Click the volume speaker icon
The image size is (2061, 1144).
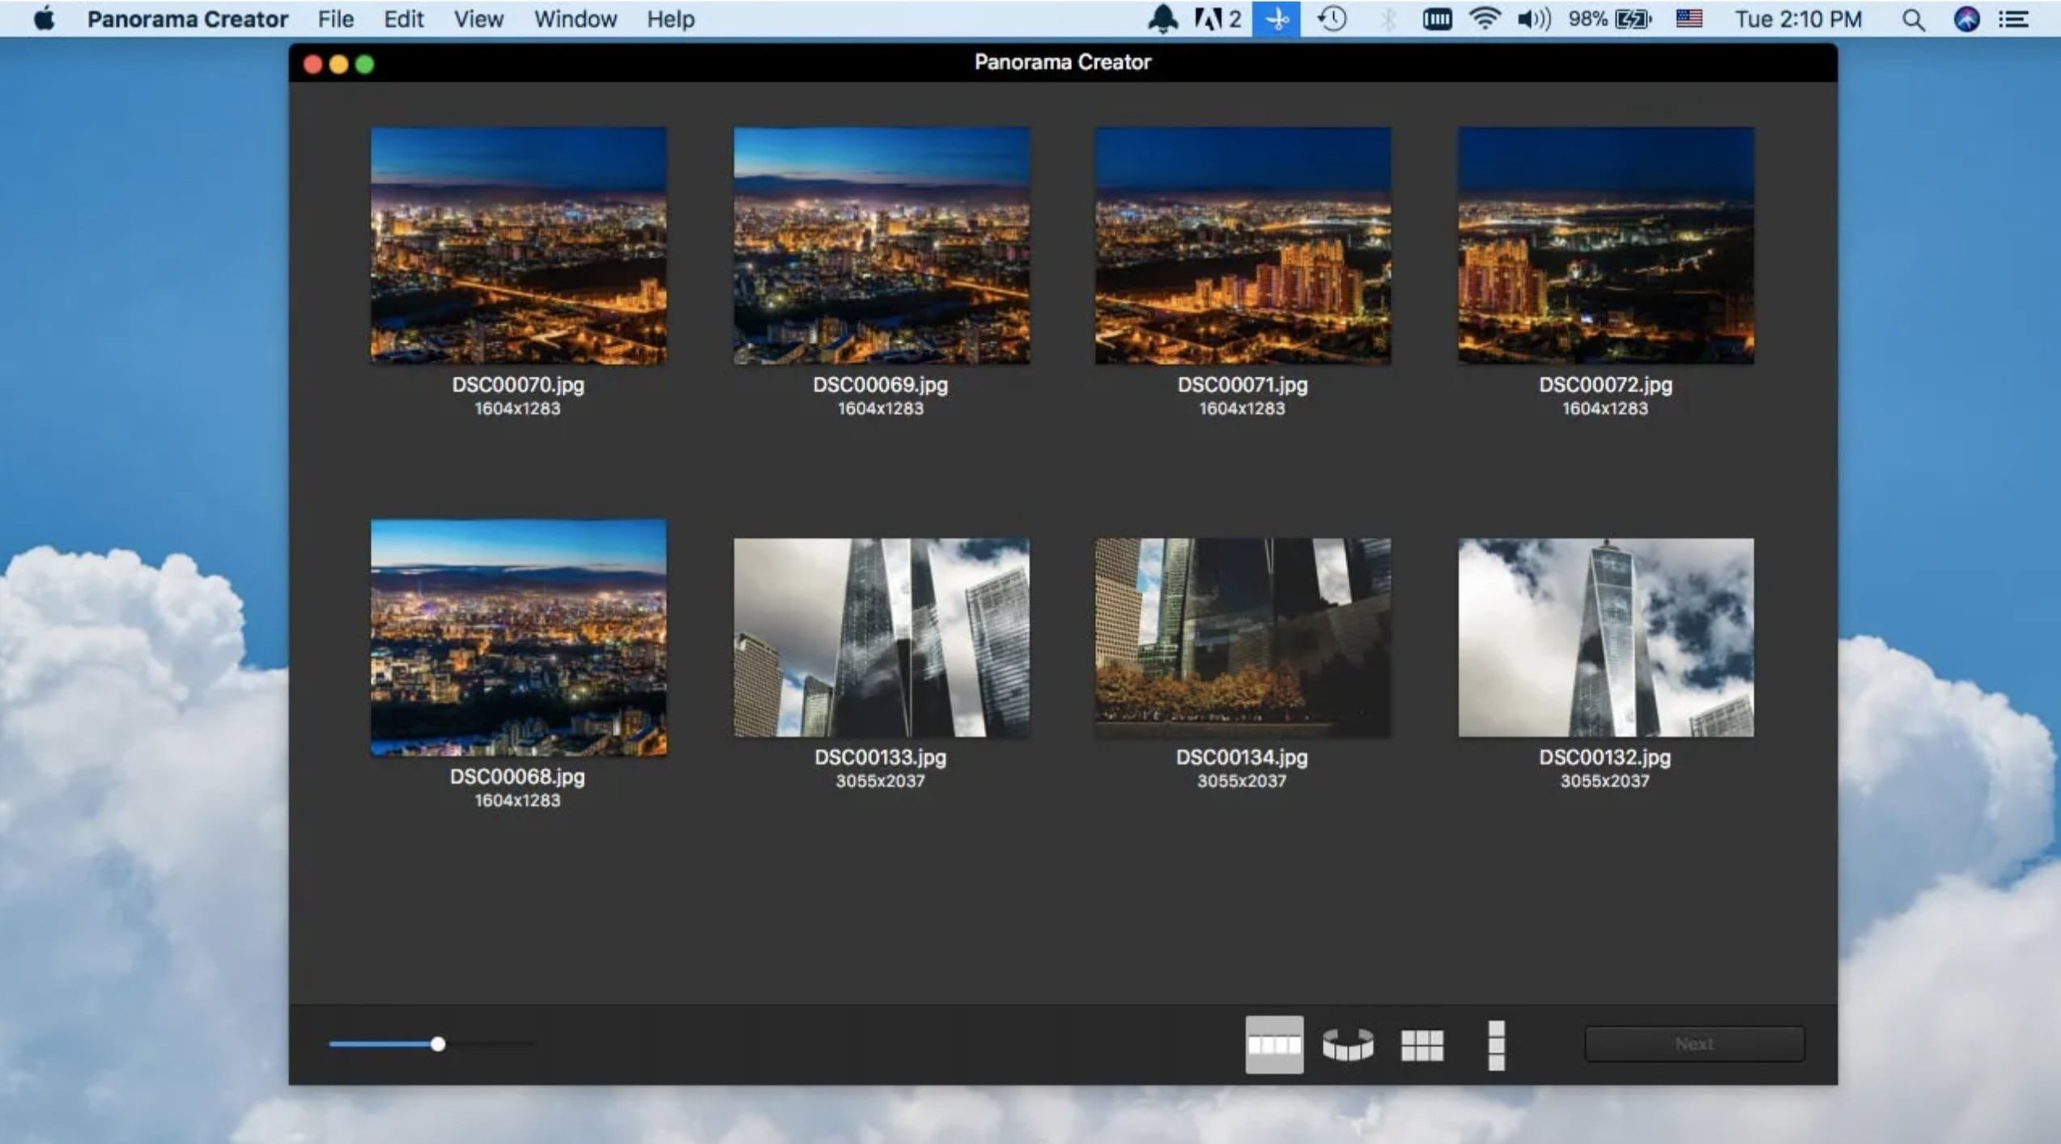tap(1532, 19)
